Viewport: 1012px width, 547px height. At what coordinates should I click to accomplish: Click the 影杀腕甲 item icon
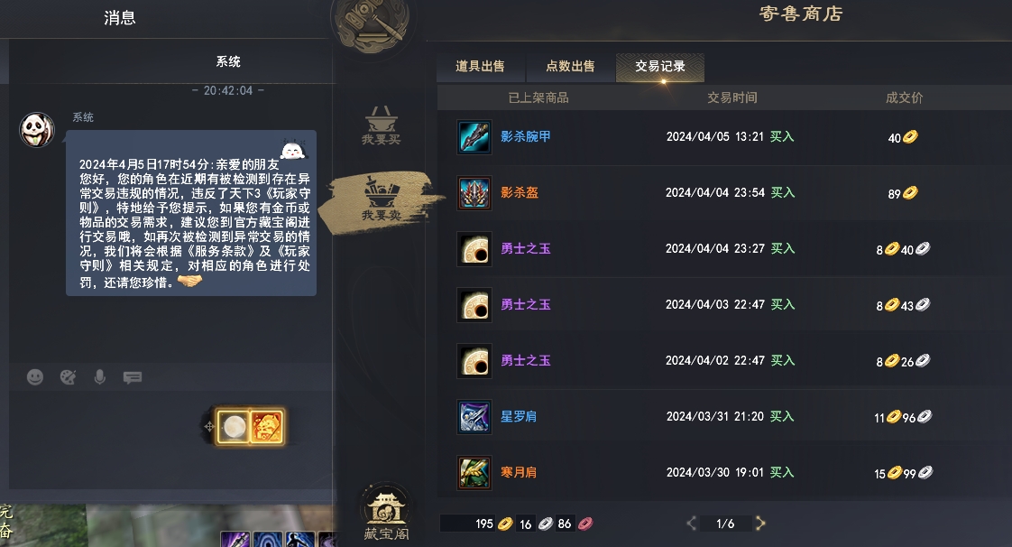pyautogui.click(x=474, y=137)
